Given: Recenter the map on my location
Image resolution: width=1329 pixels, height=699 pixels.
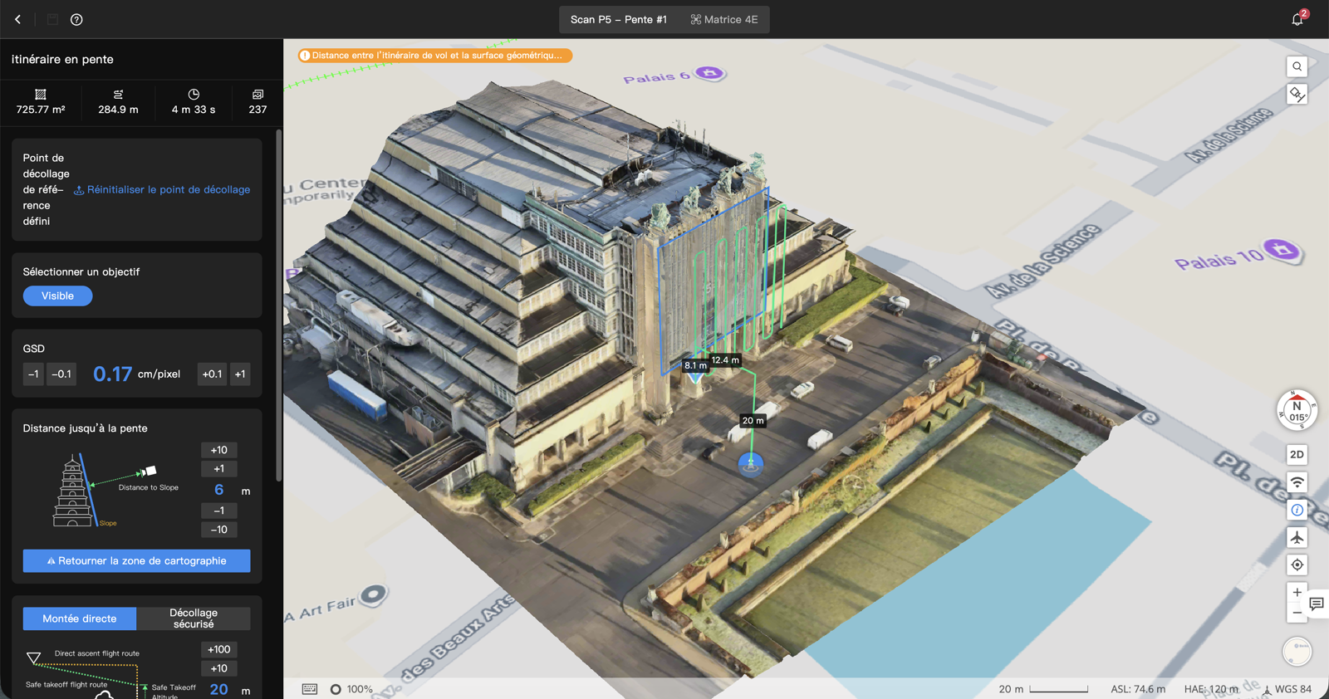Looking at the screenshot, I should (1297, 565).
